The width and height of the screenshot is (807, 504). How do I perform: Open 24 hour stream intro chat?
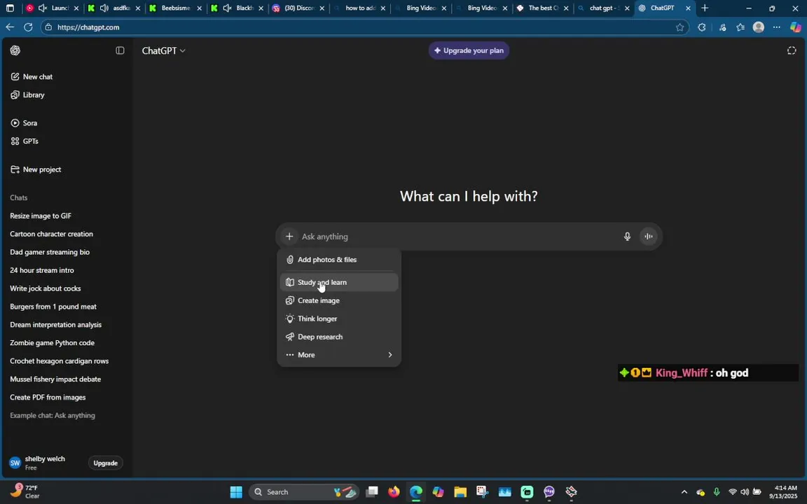click(x=42, y=270)
